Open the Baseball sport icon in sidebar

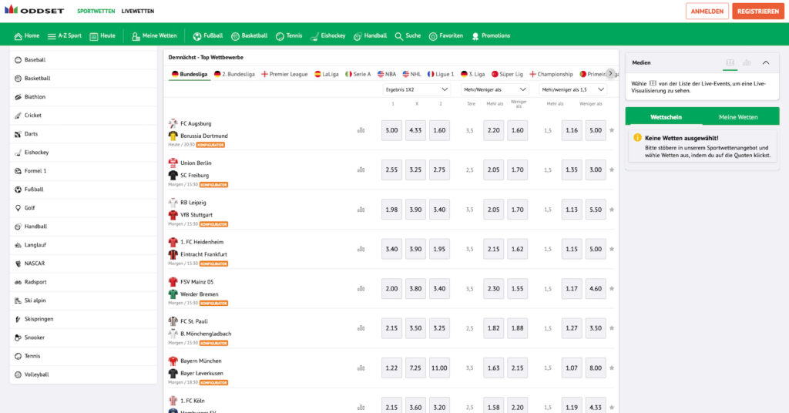18,60
